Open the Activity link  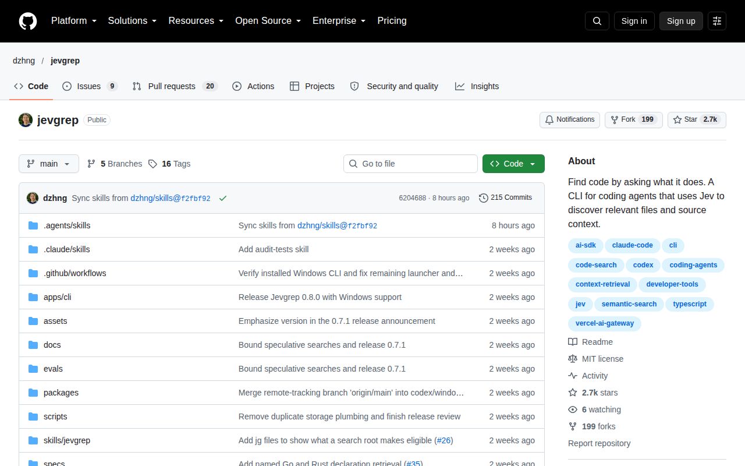pyautogui.click(x=588, y=376)
